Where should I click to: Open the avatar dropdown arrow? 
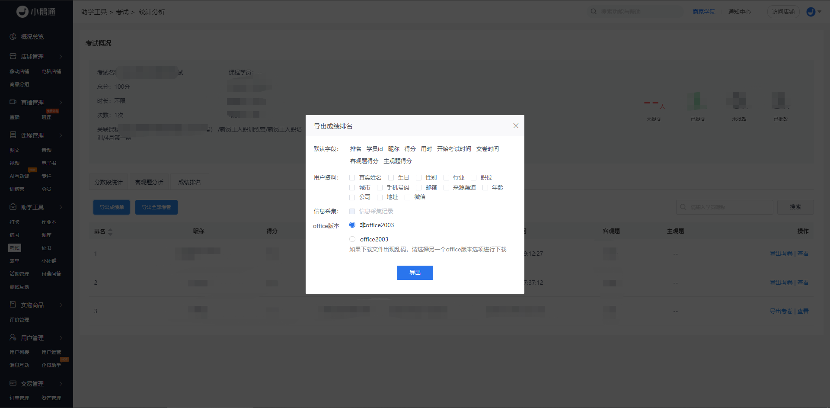[819, 12]
